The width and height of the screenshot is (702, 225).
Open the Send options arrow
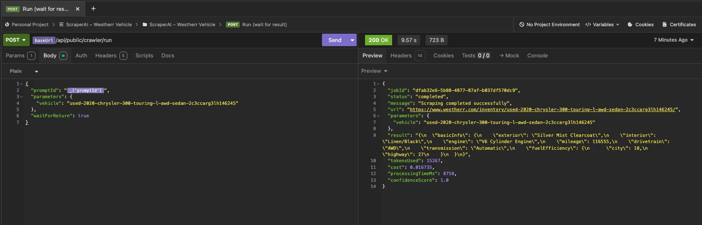[352, 40]
